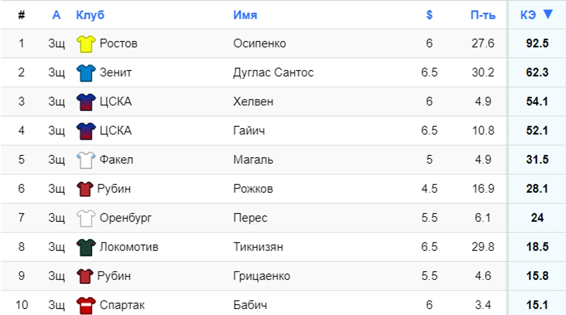Image resolution: width=566 pixels, height=315 pixels.
Task: Sort table by Клуб column header
Action: (90, 15)
